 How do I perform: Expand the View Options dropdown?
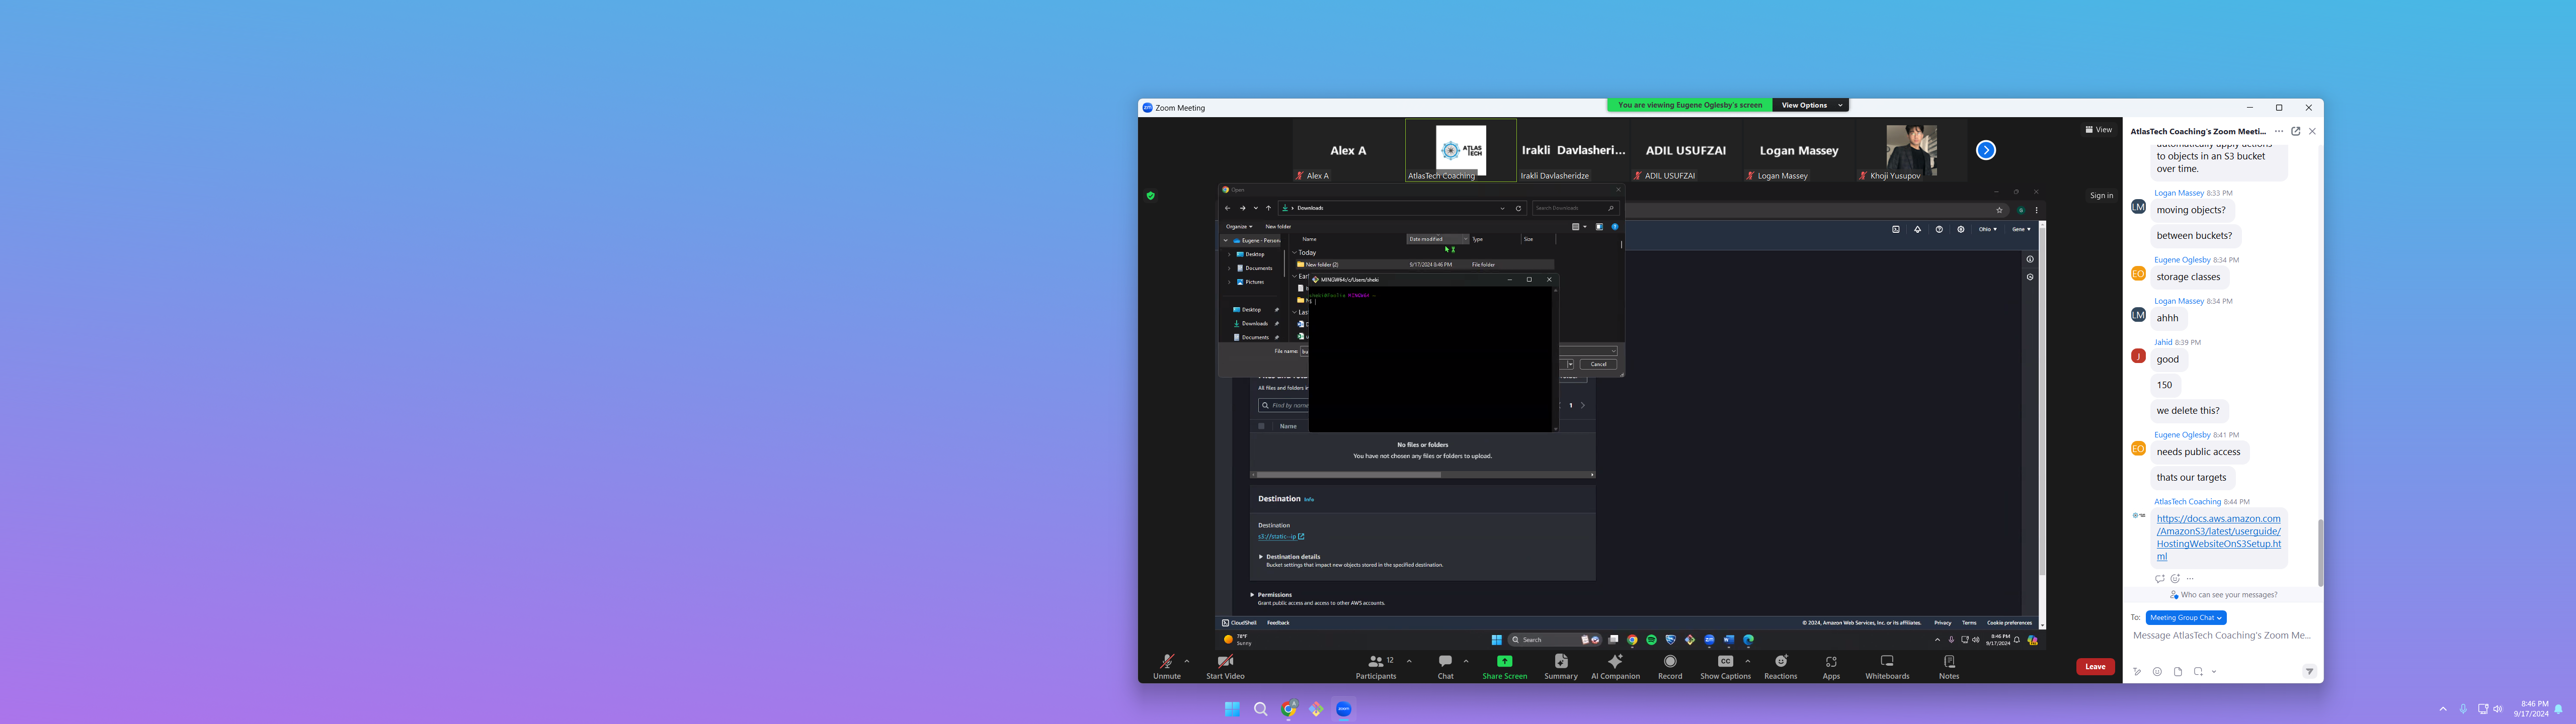point(1810,105)
